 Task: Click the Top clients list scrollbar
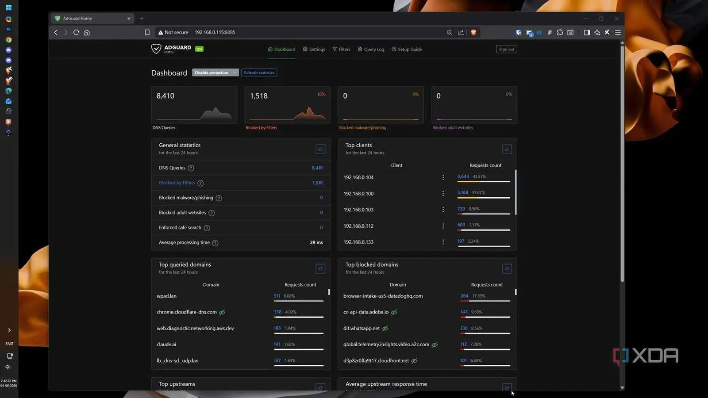point(516,192)
